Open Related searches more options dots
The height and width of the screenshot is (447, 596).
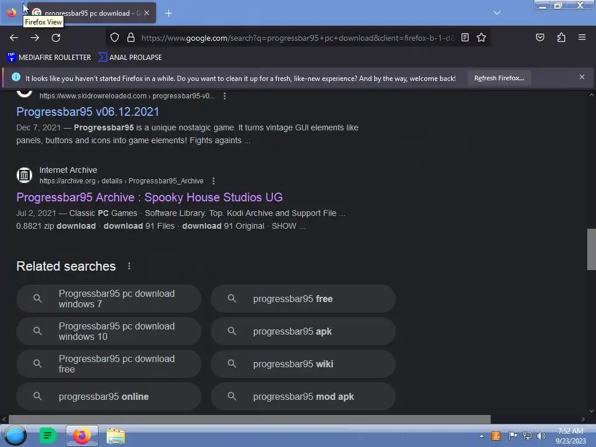tap(129, 266)
